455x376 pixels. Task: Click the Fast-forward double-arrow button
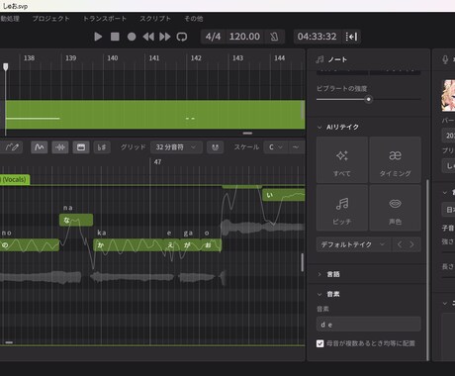[x=165, y=37]
